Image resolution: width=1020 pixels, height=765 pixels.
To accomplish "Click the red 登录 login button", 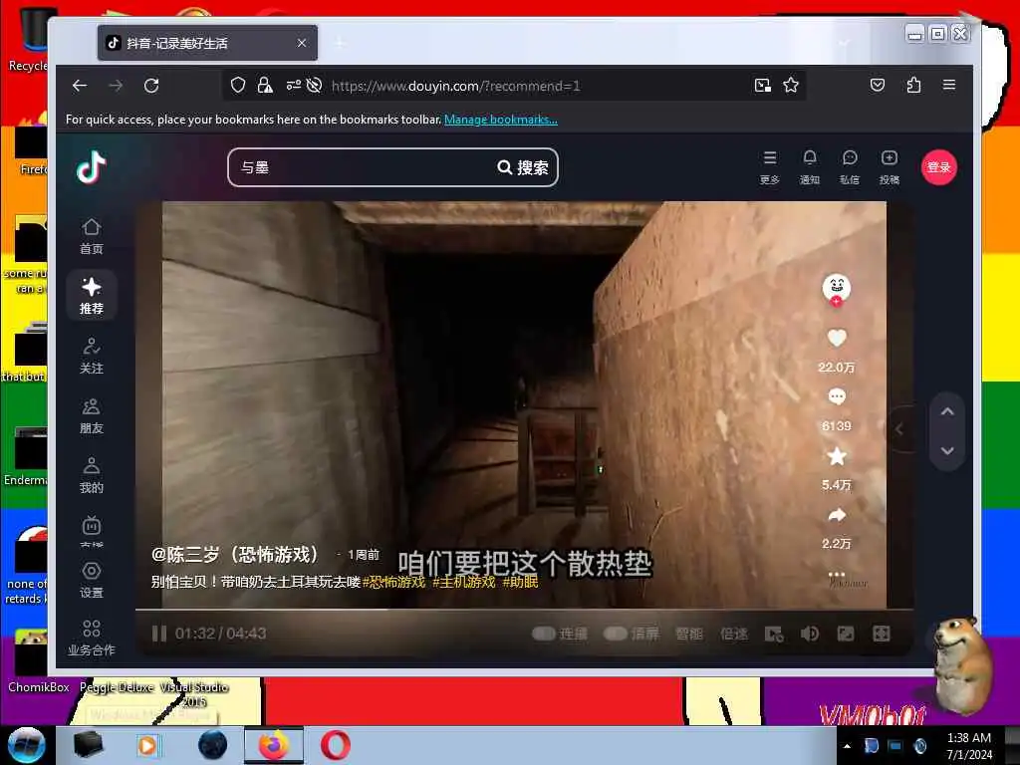I will click(938, 167).
